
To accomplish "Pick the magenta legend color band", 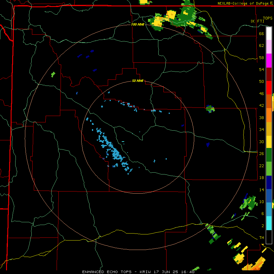I will 269,61.
